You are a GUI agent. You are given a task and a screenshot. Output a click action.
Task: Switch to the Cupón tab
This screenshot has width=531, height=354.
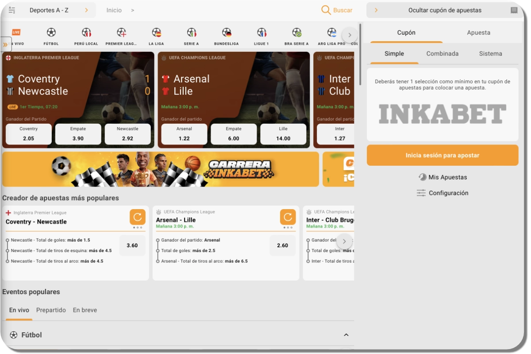pyautogui.click(x=406, y=33)
